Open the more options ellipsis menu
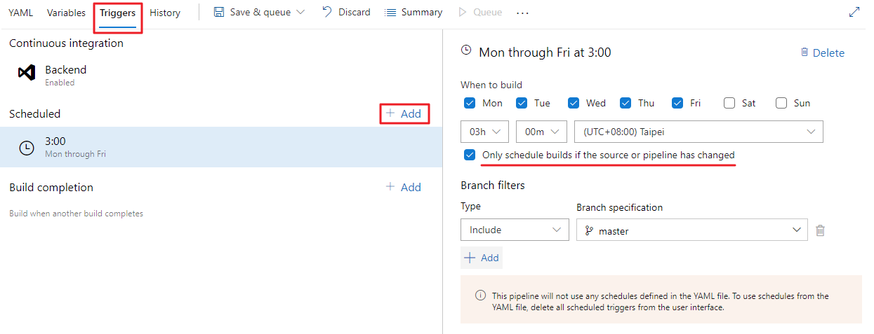The width and height of the screenshot is (874, 334). (522, 13)
